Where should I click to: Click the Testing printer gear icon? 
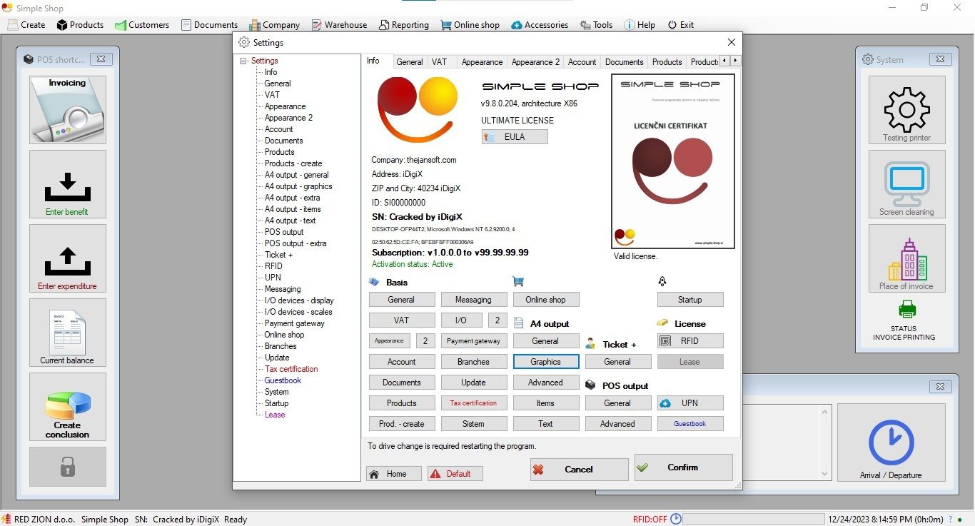point(906,110)
